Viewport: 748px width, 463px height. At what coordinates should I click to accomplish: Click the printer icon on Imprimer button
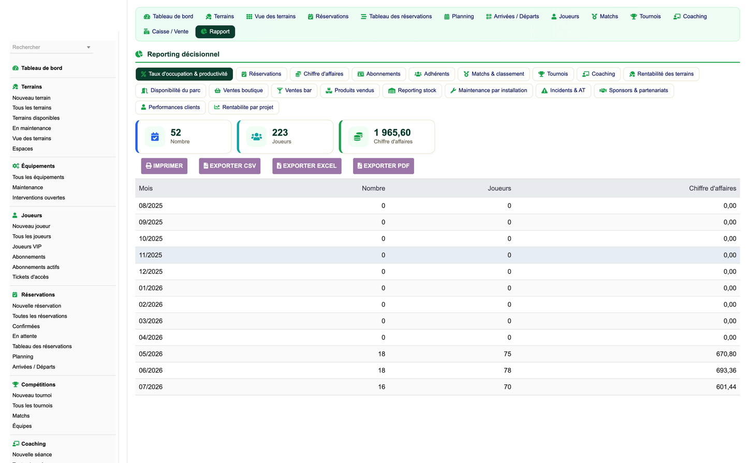(x=149, y=166)
